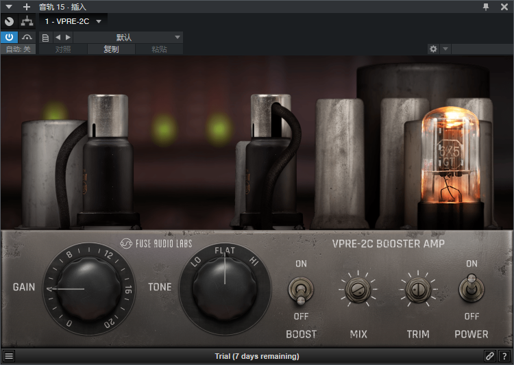Click the 复制 copy button
The width and height of the screenshot is (514, 365).
click(111, 49)
